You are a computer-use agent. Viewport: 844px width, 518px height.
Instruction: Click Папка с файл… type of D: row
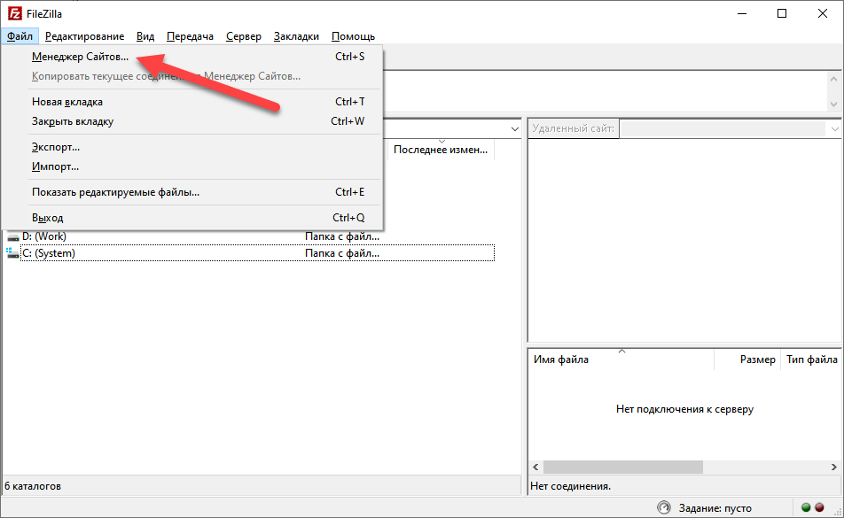[x=342, y=236]
